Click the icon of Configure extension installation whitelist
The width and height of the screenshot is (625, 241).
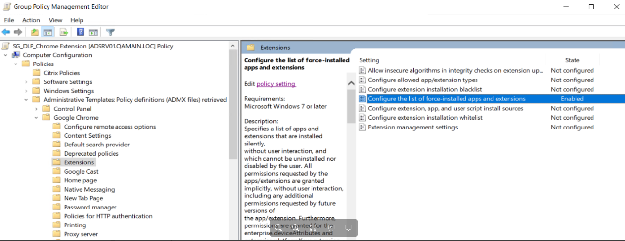point(362,118)
